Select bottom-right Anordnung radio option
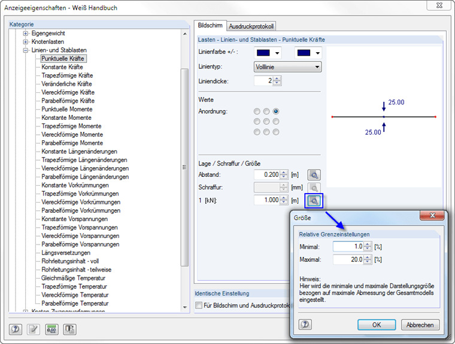Screen dimensions: 455x344 [x=275, y=132]
